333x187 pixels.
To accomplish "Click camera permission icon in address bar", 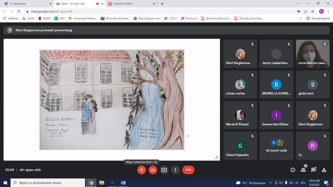I will [x=299, y=11].
